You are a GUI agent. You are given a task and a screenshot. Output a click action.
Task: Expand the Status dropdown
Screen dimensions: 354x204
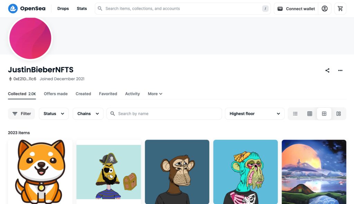coord(54,114)
